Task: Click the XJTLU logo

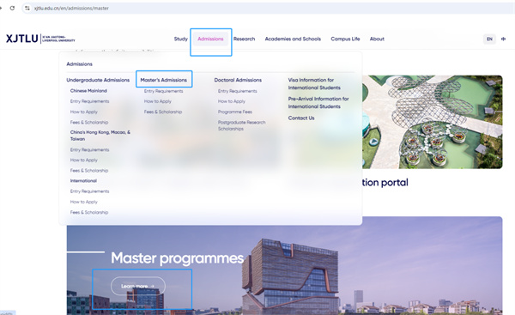Action: click(40, 39)
